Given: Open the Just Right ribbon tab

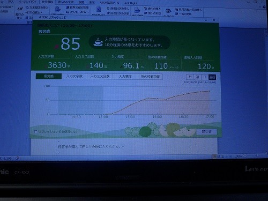Looking at the screenshot, I should pyautogui.click(x=131, y=3).
